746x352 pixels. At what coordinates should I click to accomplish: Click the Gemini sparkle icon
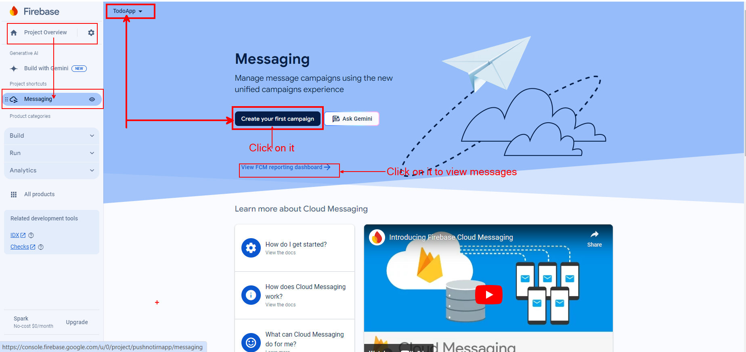[14, 69]
